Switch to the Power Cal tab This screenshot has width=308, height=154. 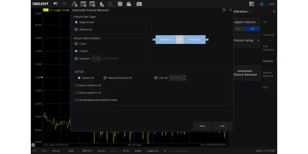tap(268, 35)
